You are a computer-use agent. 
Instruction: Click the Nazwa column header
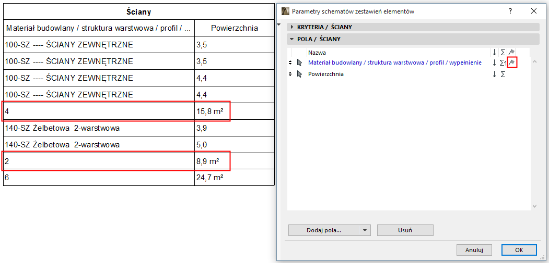317,53
